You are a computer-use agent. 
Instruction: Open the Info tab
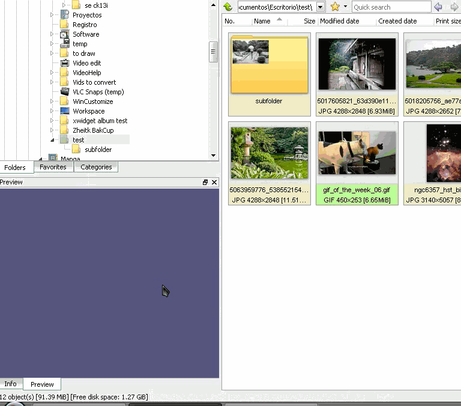click(11, 384)
